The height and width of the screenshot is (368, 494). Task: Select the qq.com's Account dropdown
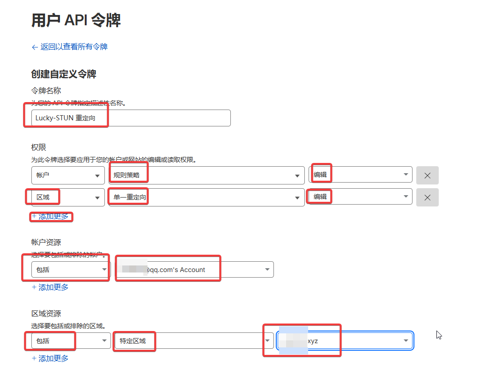pos(194,269)
